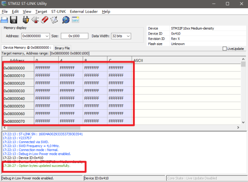
Task: Open the SWV viewer icon
Action: (x=75, y=20)
